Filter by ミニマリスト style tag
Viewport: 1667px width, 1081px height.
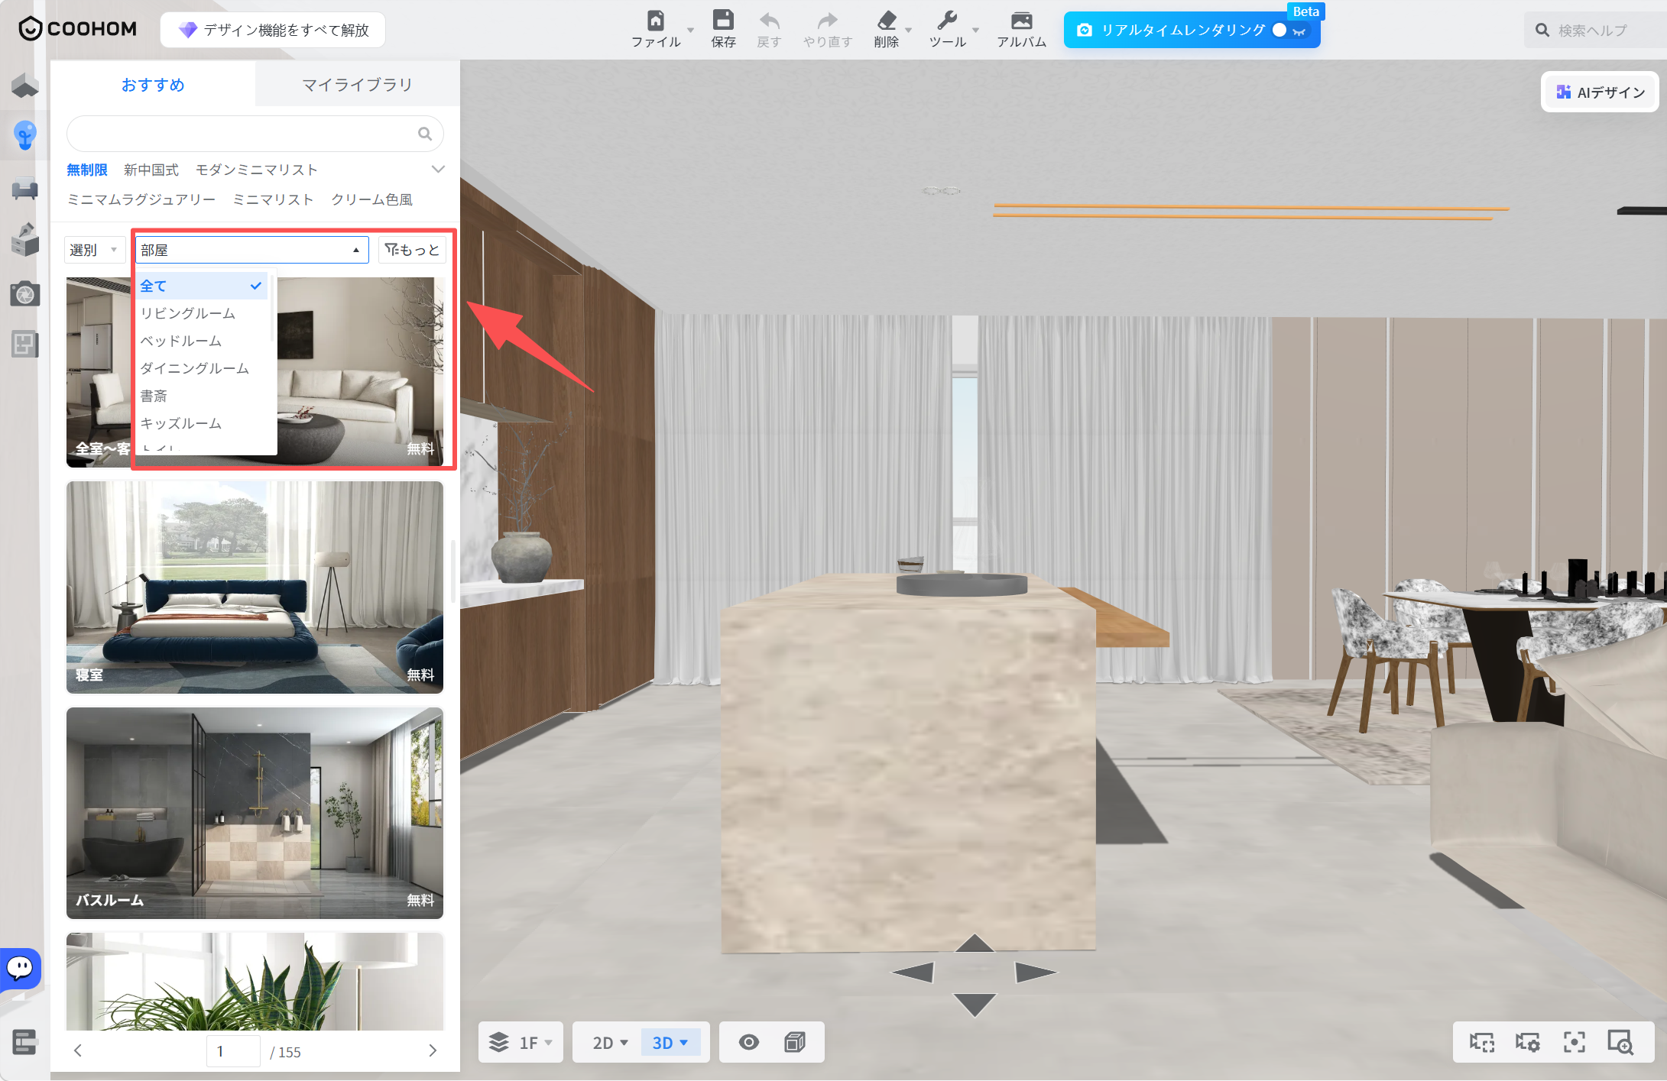click(273, 199)
